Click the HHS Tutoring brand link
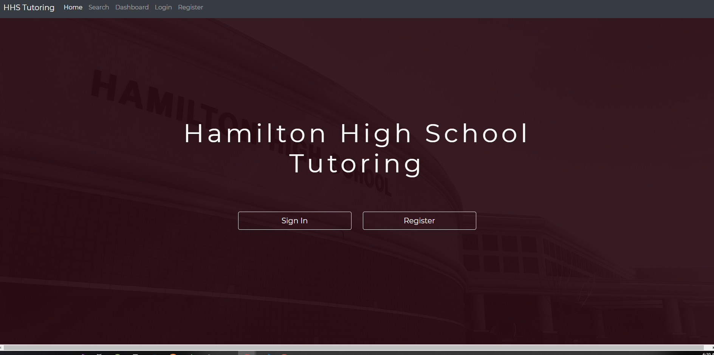 (29, 8)
